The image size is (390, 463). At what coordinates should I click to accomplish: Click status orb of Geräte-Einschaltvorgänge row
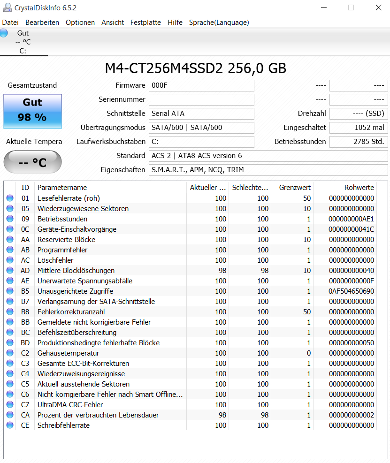[10, 229]
